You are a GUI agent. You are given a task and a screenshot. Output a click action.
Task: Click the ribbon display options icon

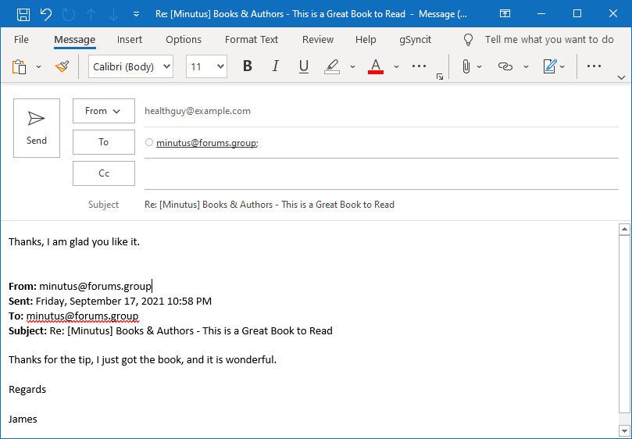pos(505,14)
